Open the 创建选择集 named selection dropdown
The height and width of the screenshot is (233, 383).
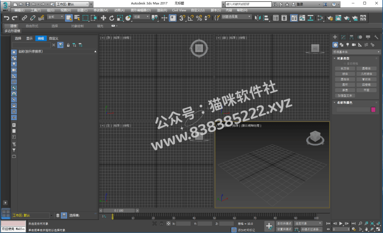point(236,17)
